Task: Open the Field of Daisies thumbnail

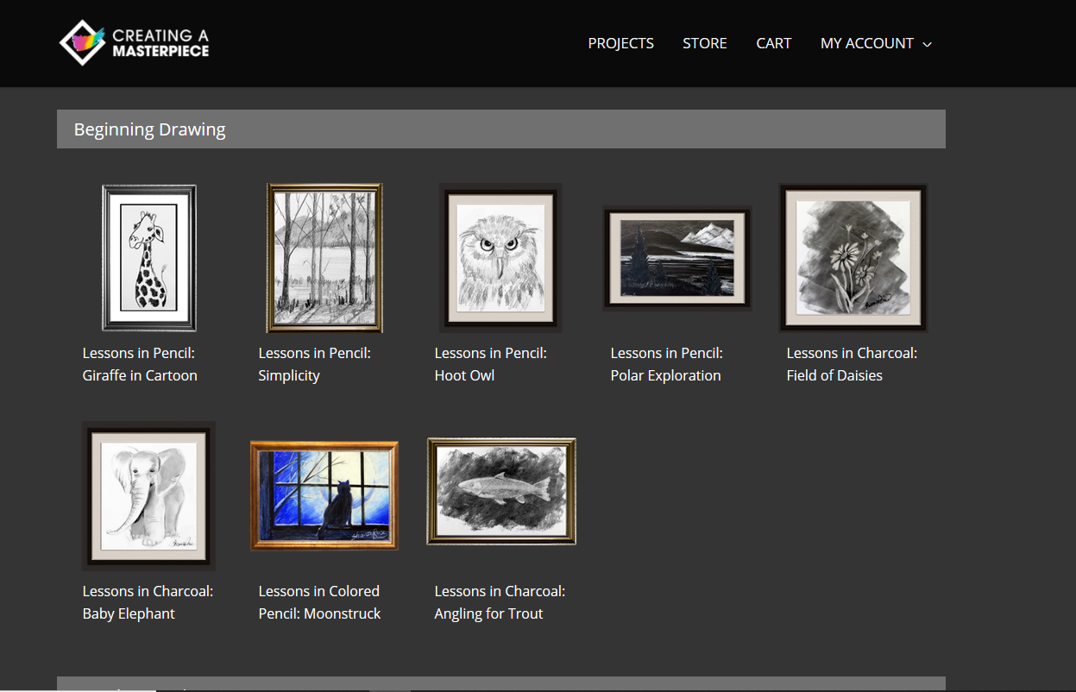Action: 853,257
